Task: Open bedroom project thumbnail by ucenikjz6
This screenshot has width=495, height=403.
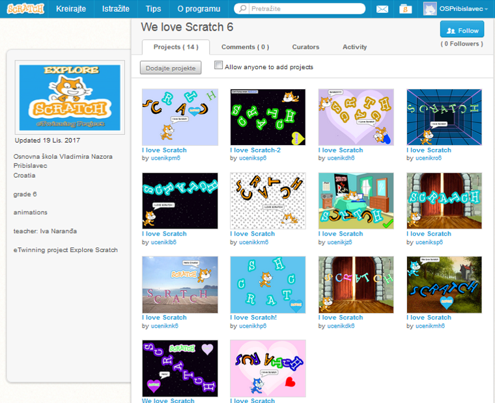Action: pos(356,201)
